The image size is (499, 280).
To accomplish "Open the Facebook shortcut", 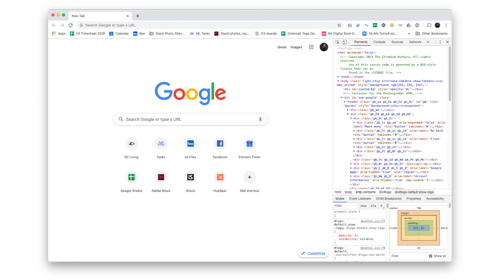I will click(220, 148).
